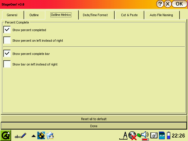188x141 pixels.
Task: Select the Outline Metrics tab
Action: (62, 15)
